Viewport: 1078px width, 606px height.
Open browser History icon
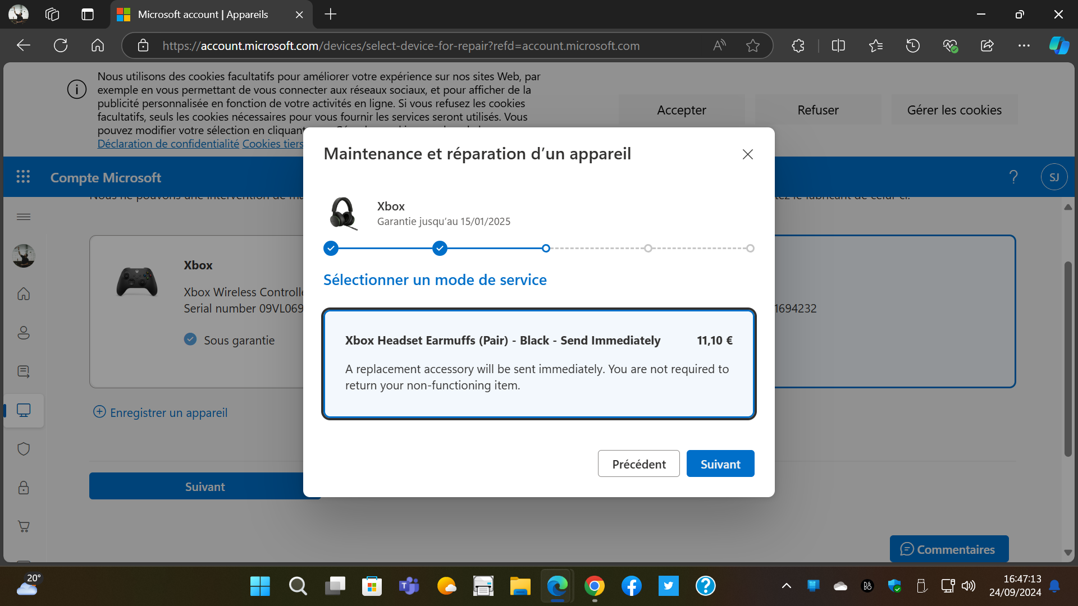913,45
